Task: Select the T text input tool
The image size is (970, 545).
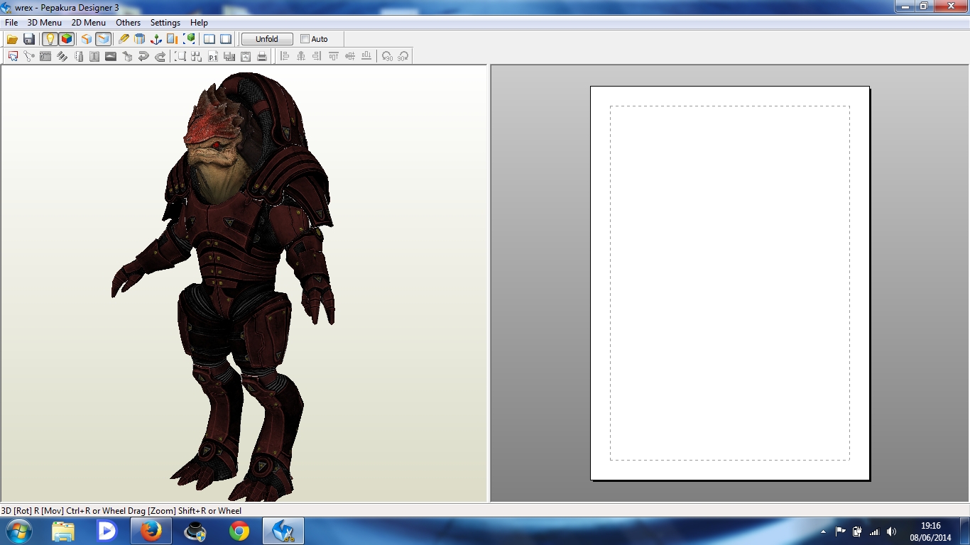Action: [x=94, y=56]
